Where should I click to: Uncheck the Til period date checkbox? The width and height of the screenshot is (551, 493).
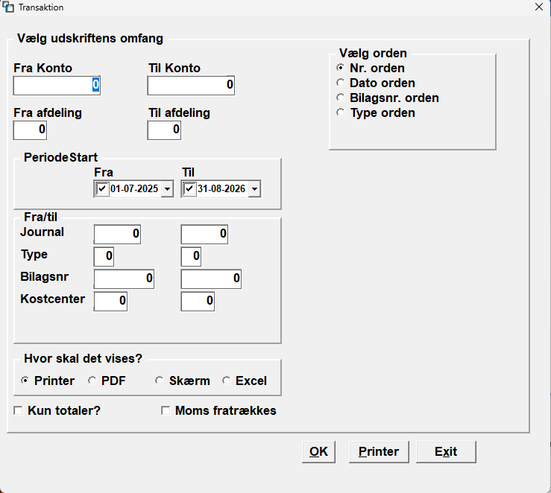click(189, 188)
